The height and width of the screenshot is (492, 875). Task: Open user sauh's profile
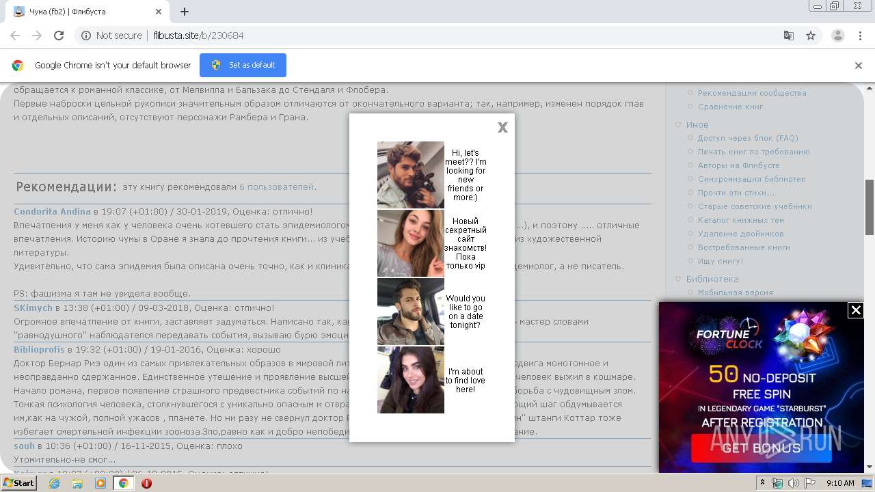pos(24,446)
